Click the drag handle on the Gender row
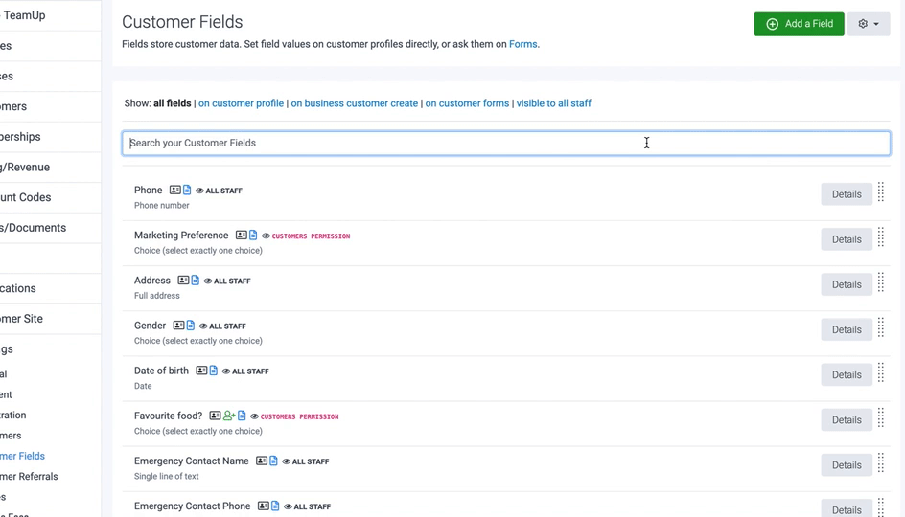Viewport: 905px width, 517px height. [880, 328]
